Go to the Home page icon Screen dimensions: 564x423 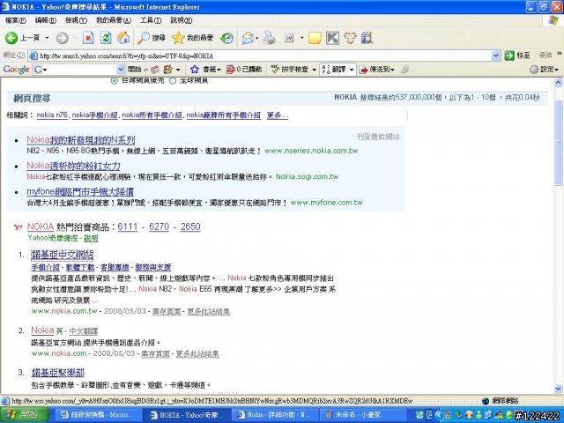pyautogui.click(x=123, y=38)
